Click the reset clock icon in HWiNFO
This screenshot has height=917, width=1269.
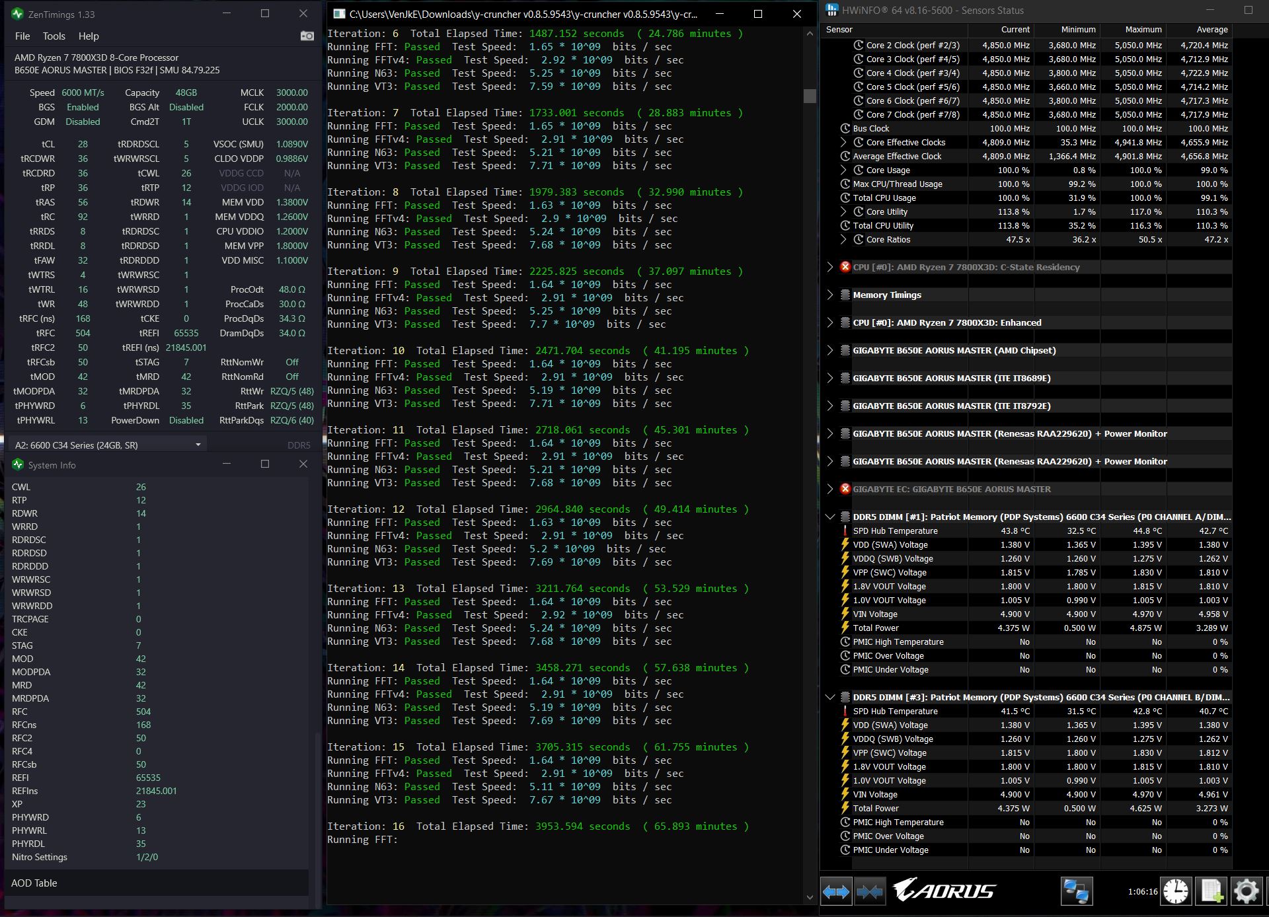click(1176, 892)
